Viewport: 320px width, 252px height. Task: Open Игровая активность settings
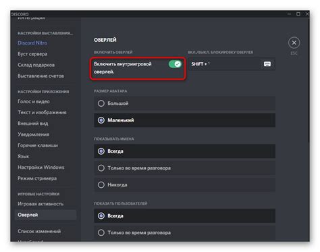click(x=41, y=204)
